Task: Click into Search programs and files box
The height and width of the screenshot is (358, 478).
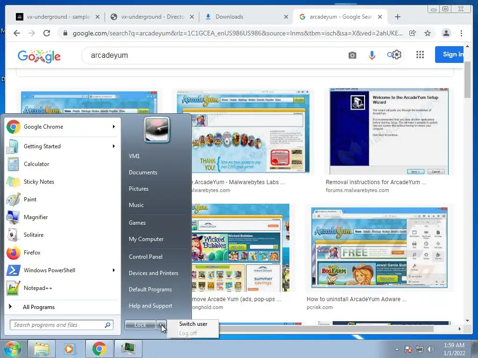Action: 62,325
